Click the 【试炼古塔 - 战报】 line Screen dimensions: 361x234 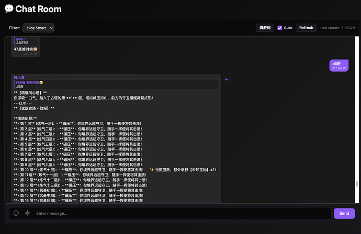[x=34, y=108]
